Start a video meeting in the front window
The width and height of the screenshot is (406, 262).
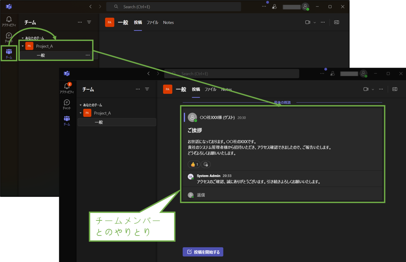point(366,89)
